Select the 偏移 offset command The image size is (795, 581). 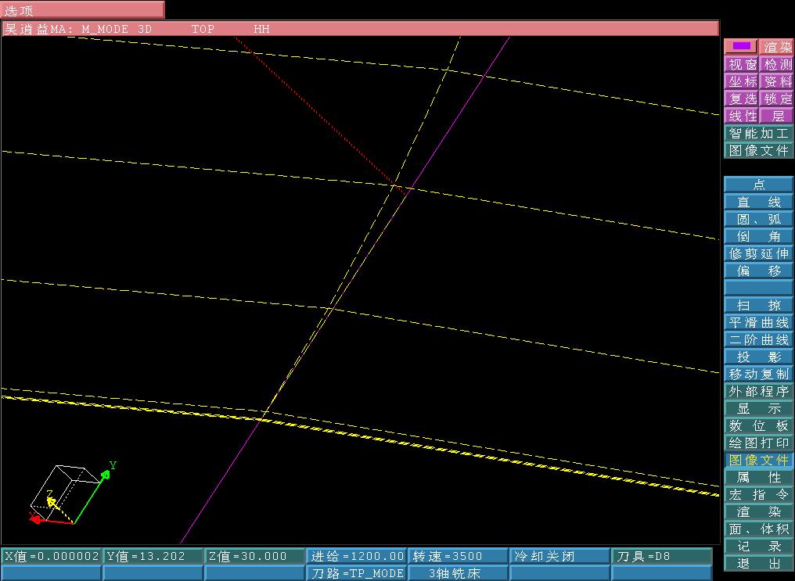[759, 271]
